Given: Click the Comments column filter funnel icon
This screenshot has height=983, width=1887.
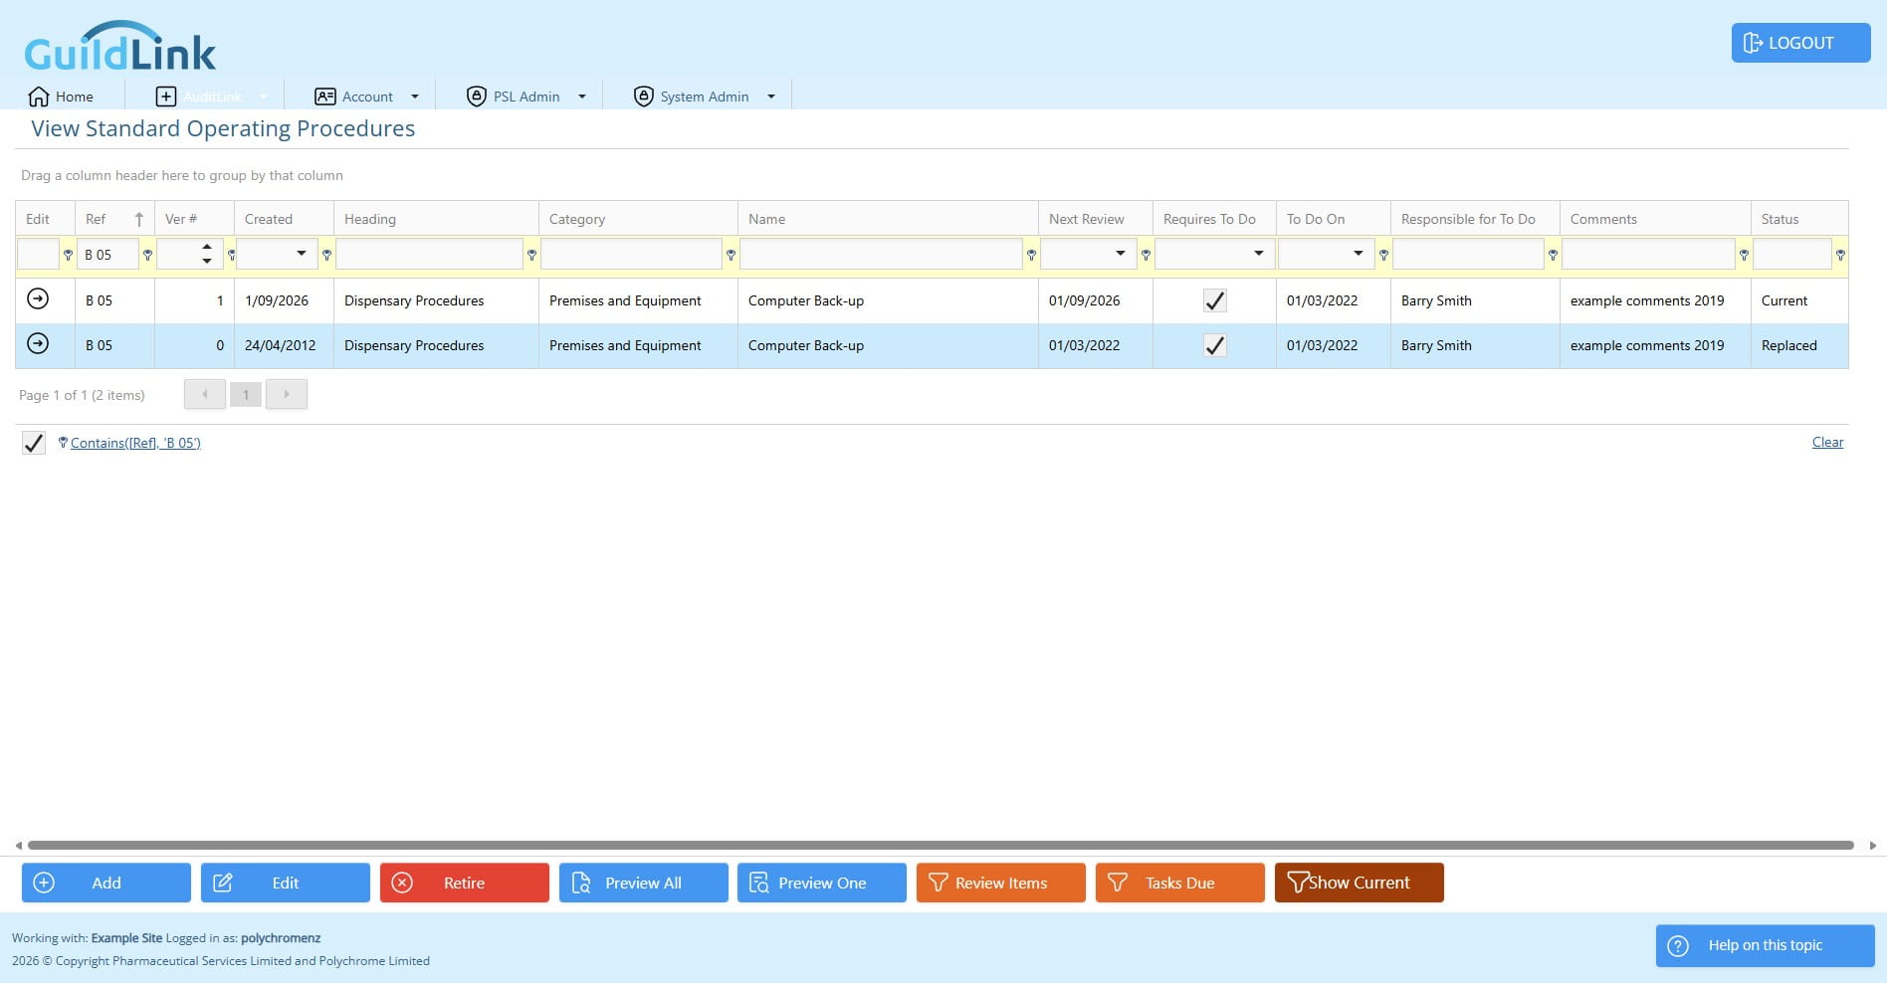Looking at the screenshot, I should pos(1744,256).
